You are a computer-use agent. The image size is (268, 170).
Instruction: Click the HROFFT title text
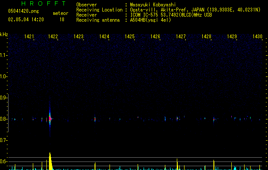(43, 3)
